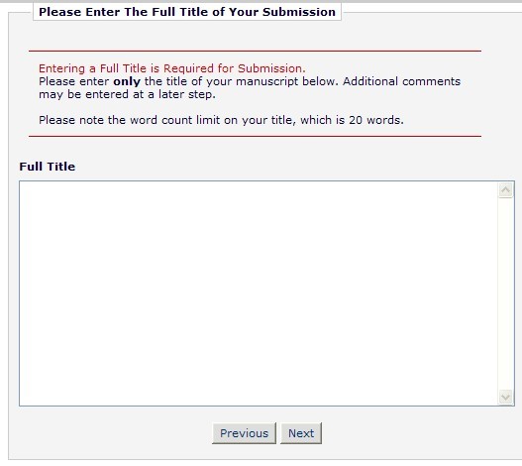522x466 pixels.
Task: Click the 'Please enter' instruction text start
Action: coord(74,81)
